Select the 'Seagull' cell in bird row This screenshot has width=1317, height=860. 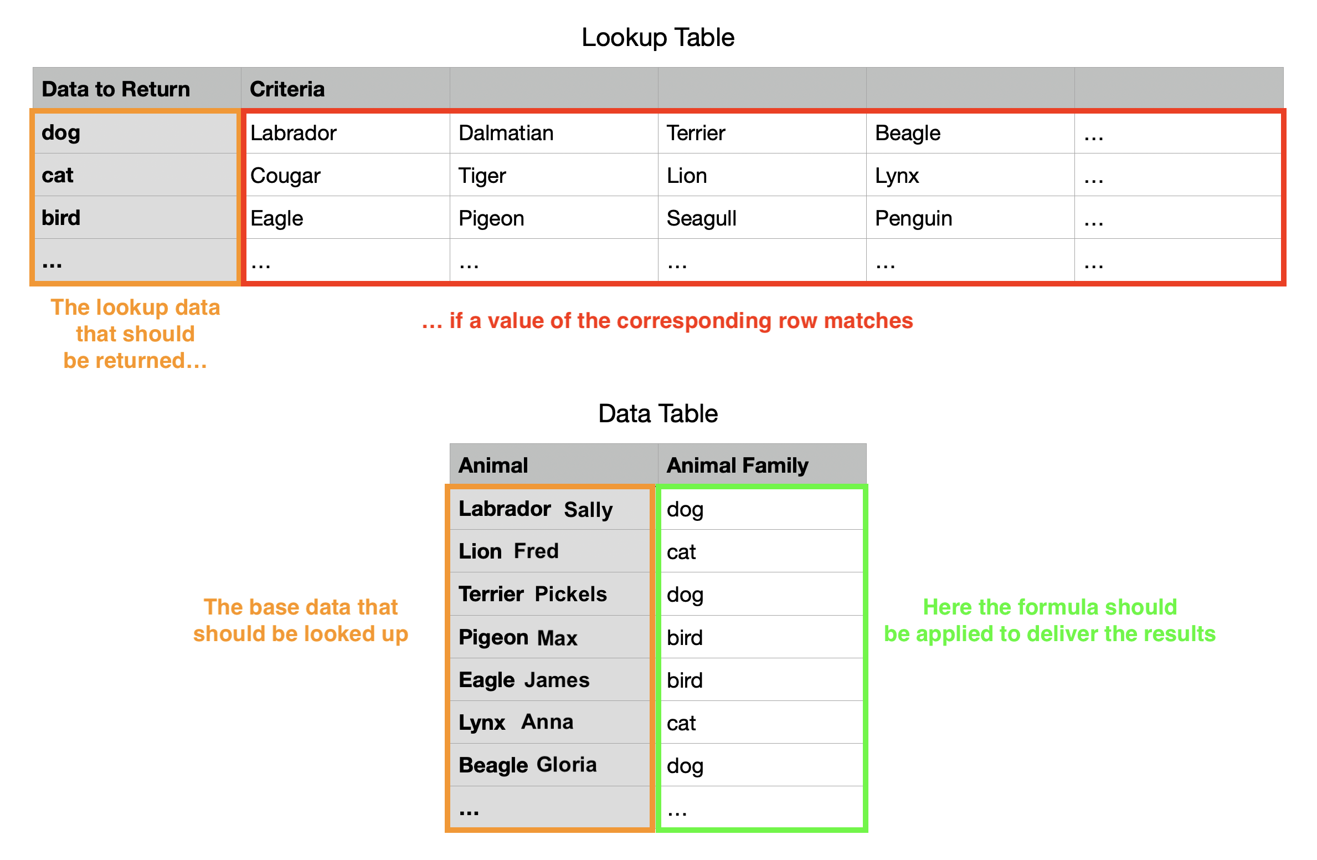click(x=762, y=218)
